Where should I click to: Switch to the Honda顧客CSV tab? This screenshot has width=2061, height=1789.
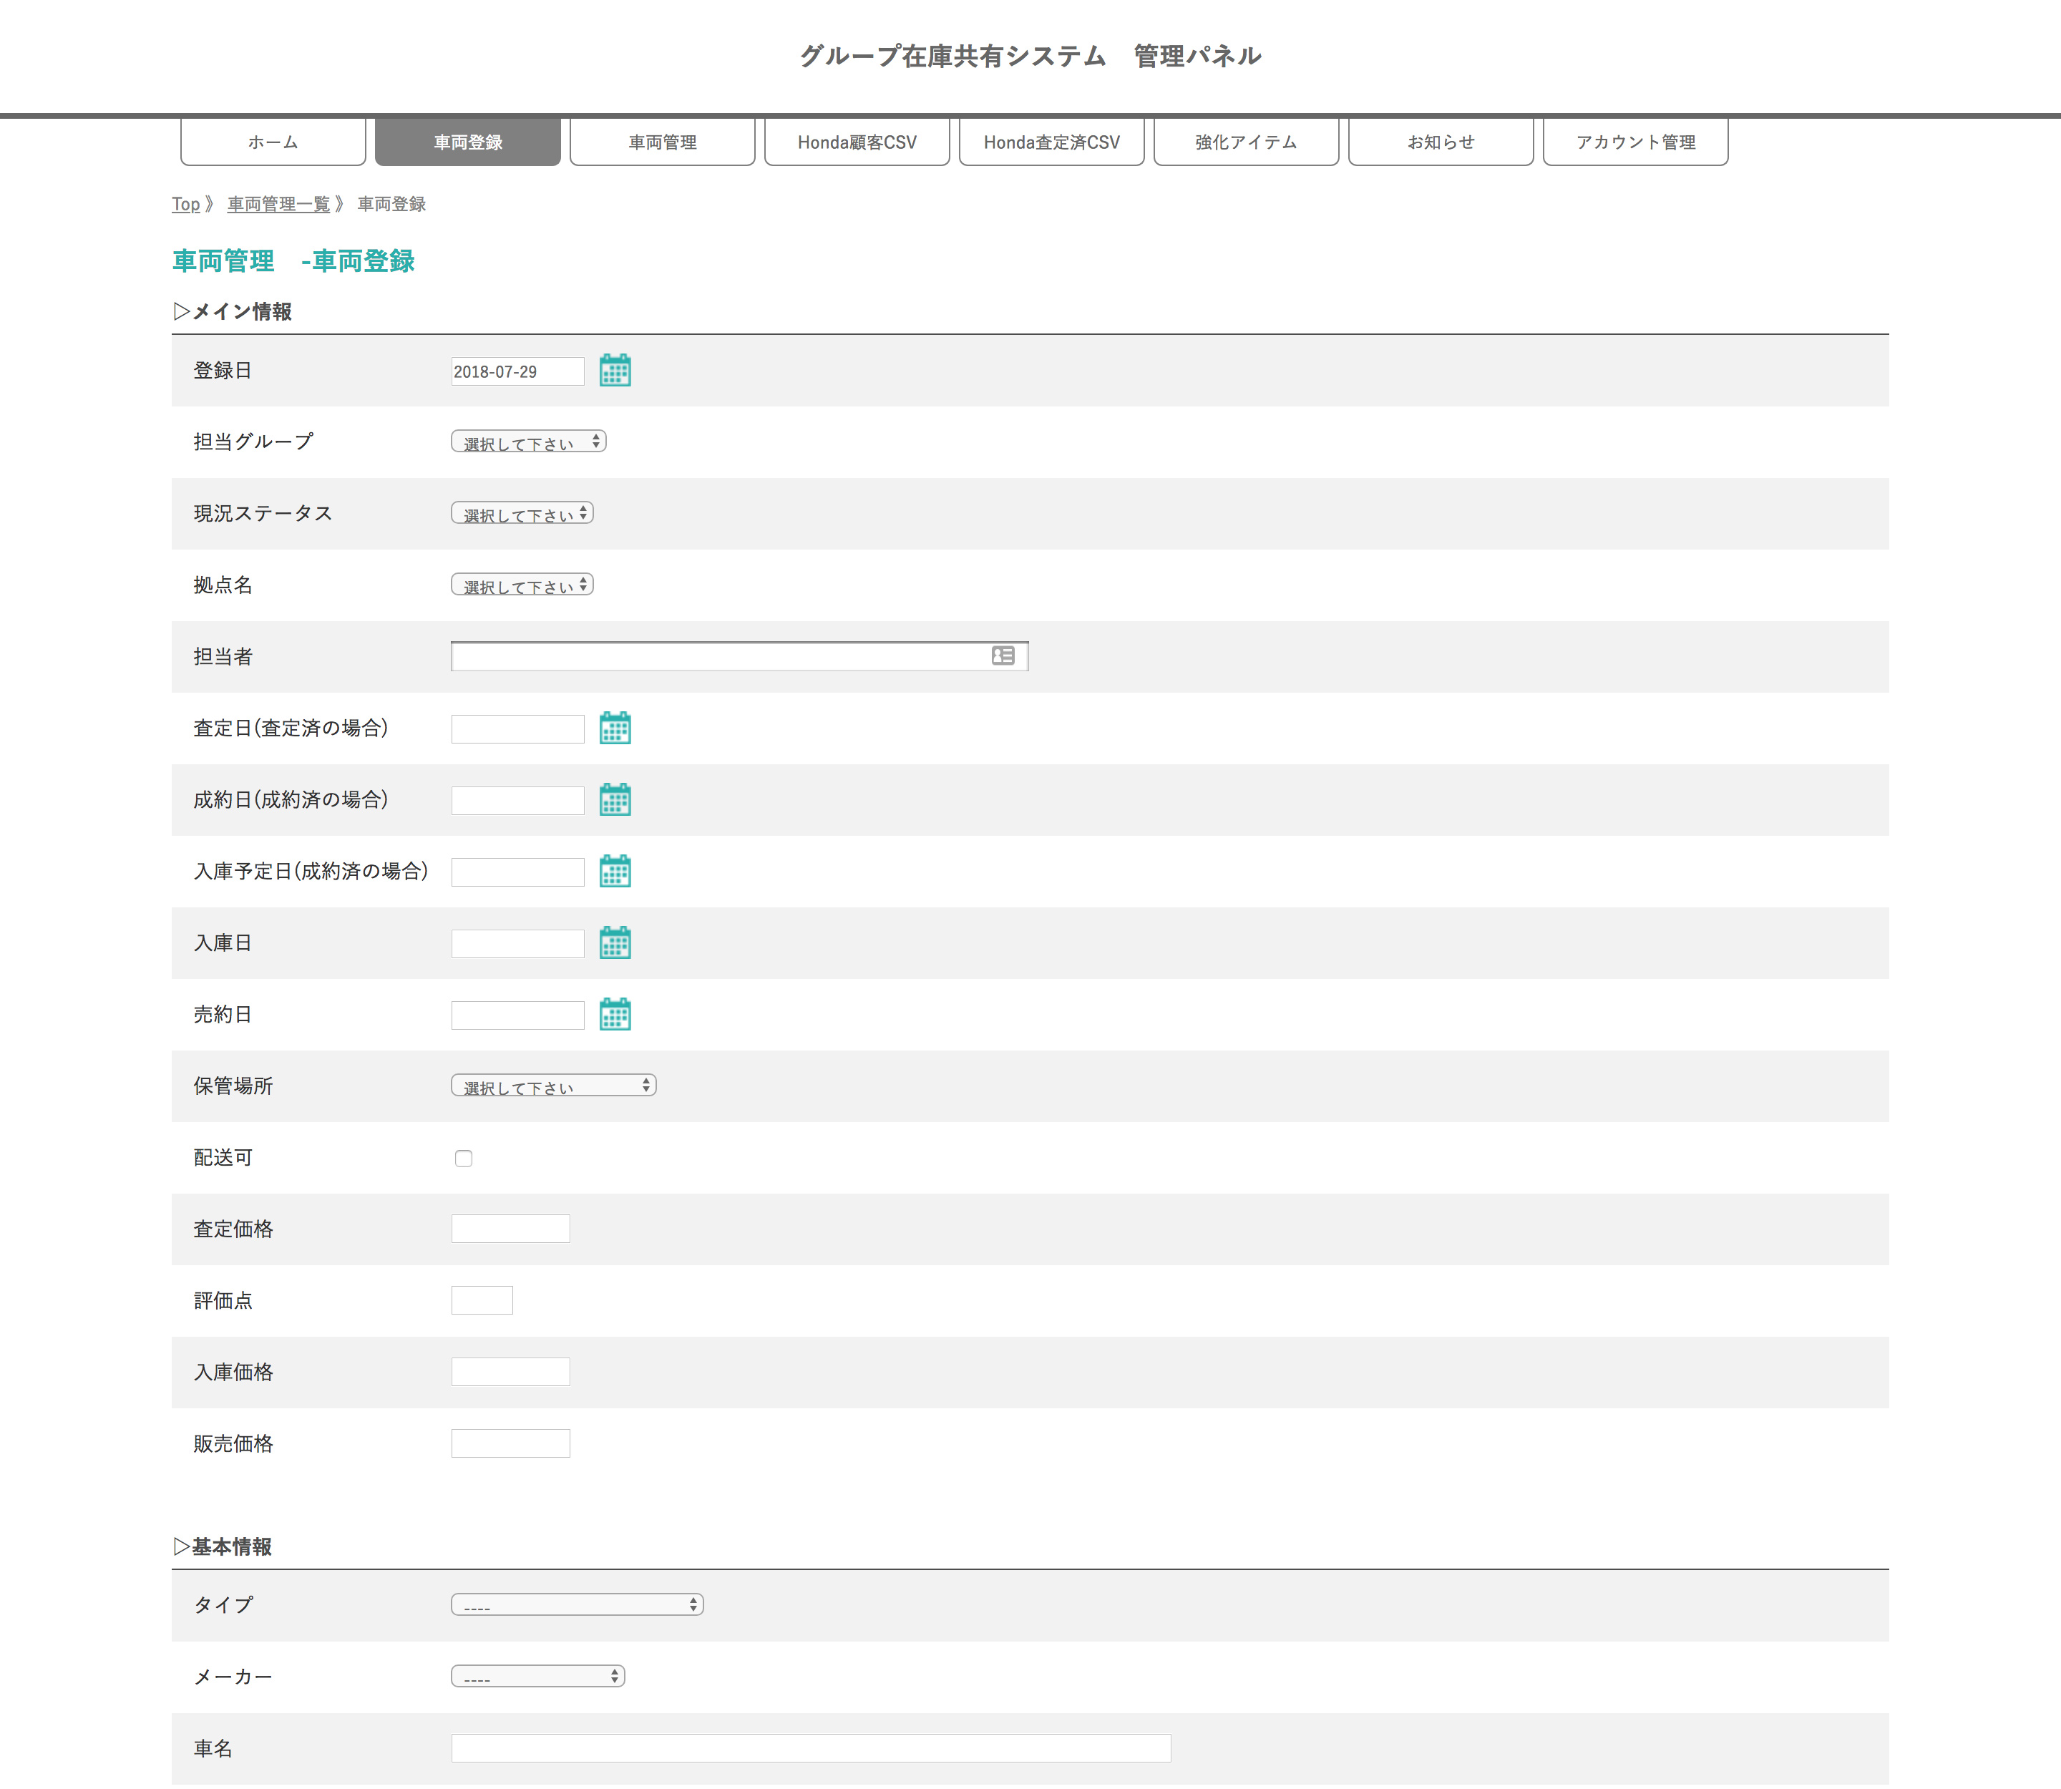coord(857,142)
